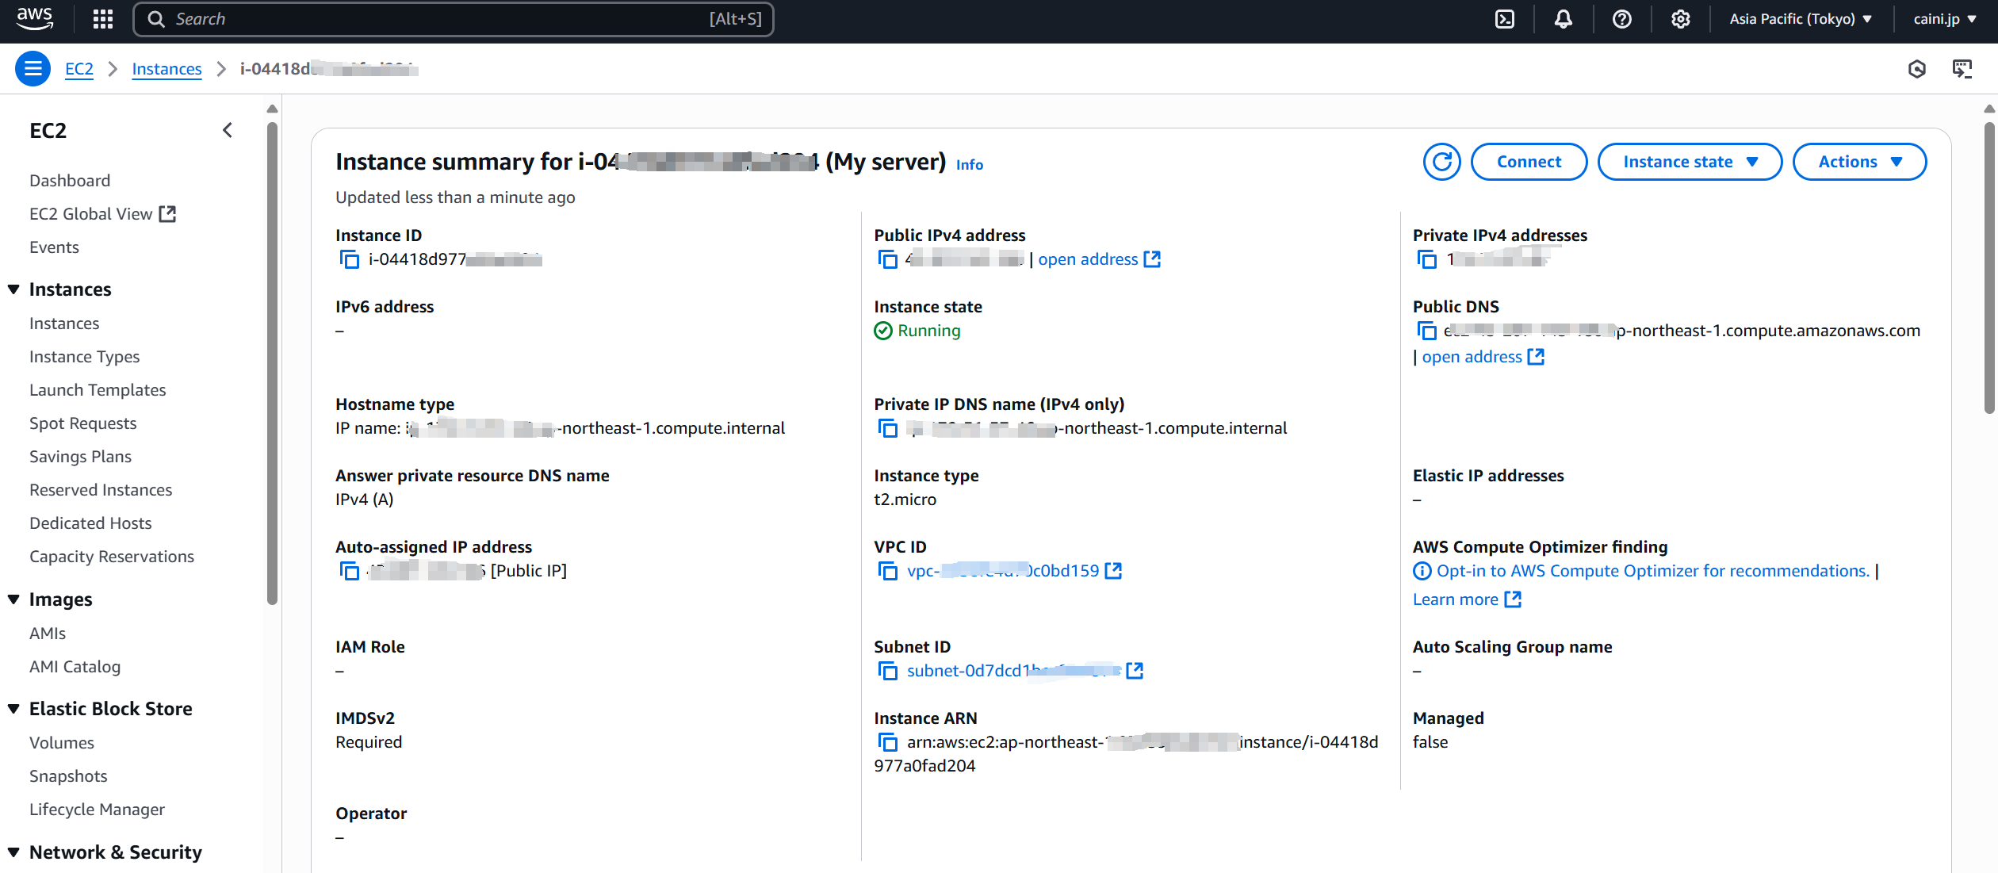
Task: Open the Info link beside instance title
Action: 969,165
